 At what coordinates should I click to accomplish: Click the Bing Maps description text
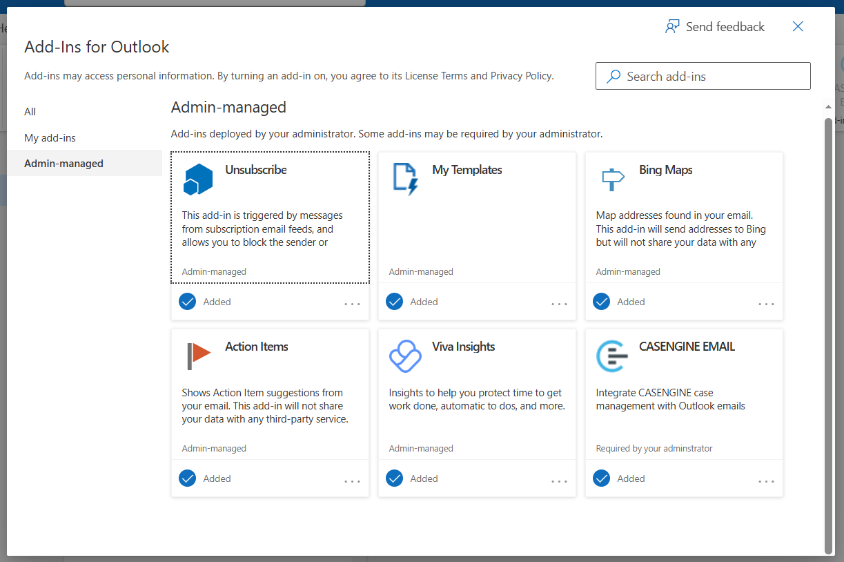pos(681,229)
